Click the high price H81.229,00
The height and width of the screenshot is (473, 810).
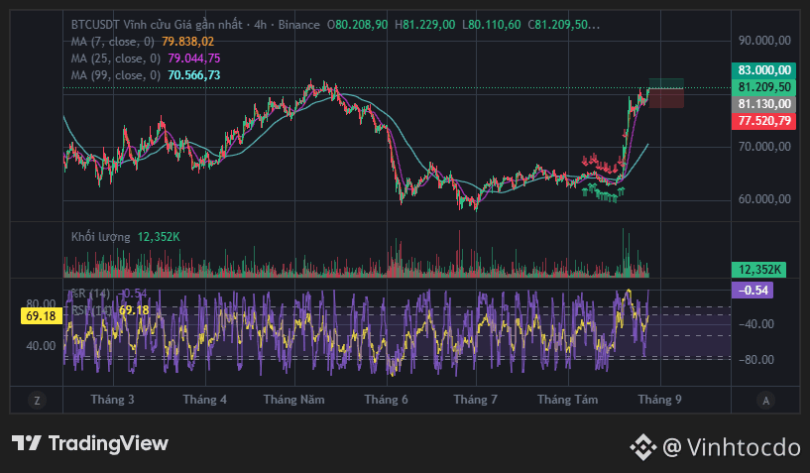[425, 25]
